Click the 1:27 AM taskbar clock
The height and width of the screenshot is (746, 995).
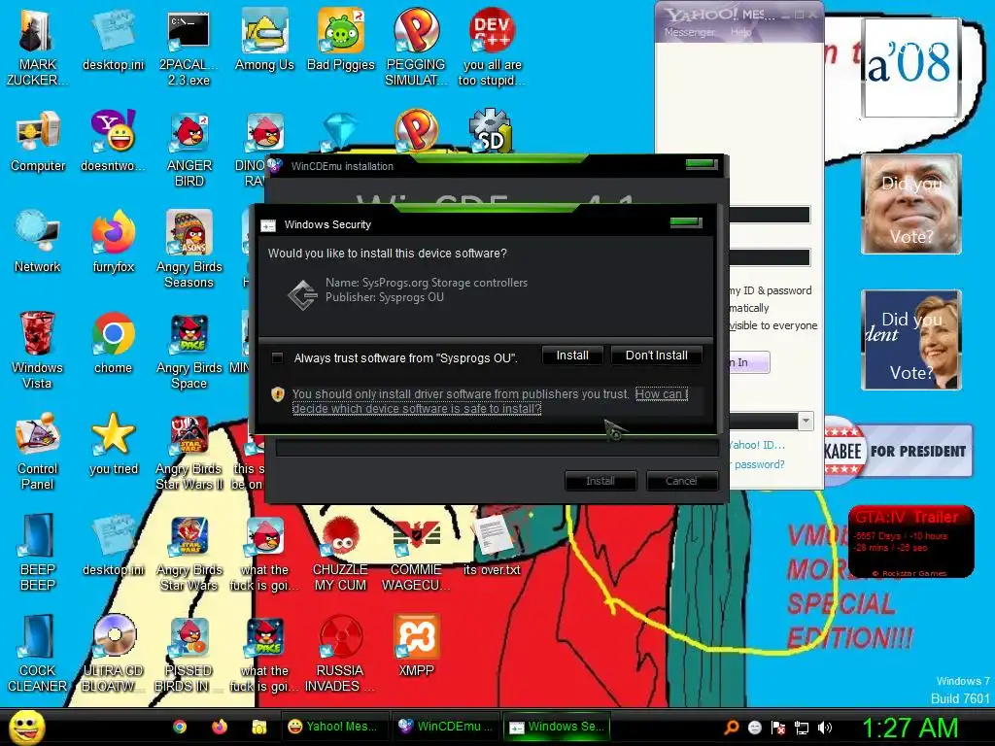click(x=909, y=728)
